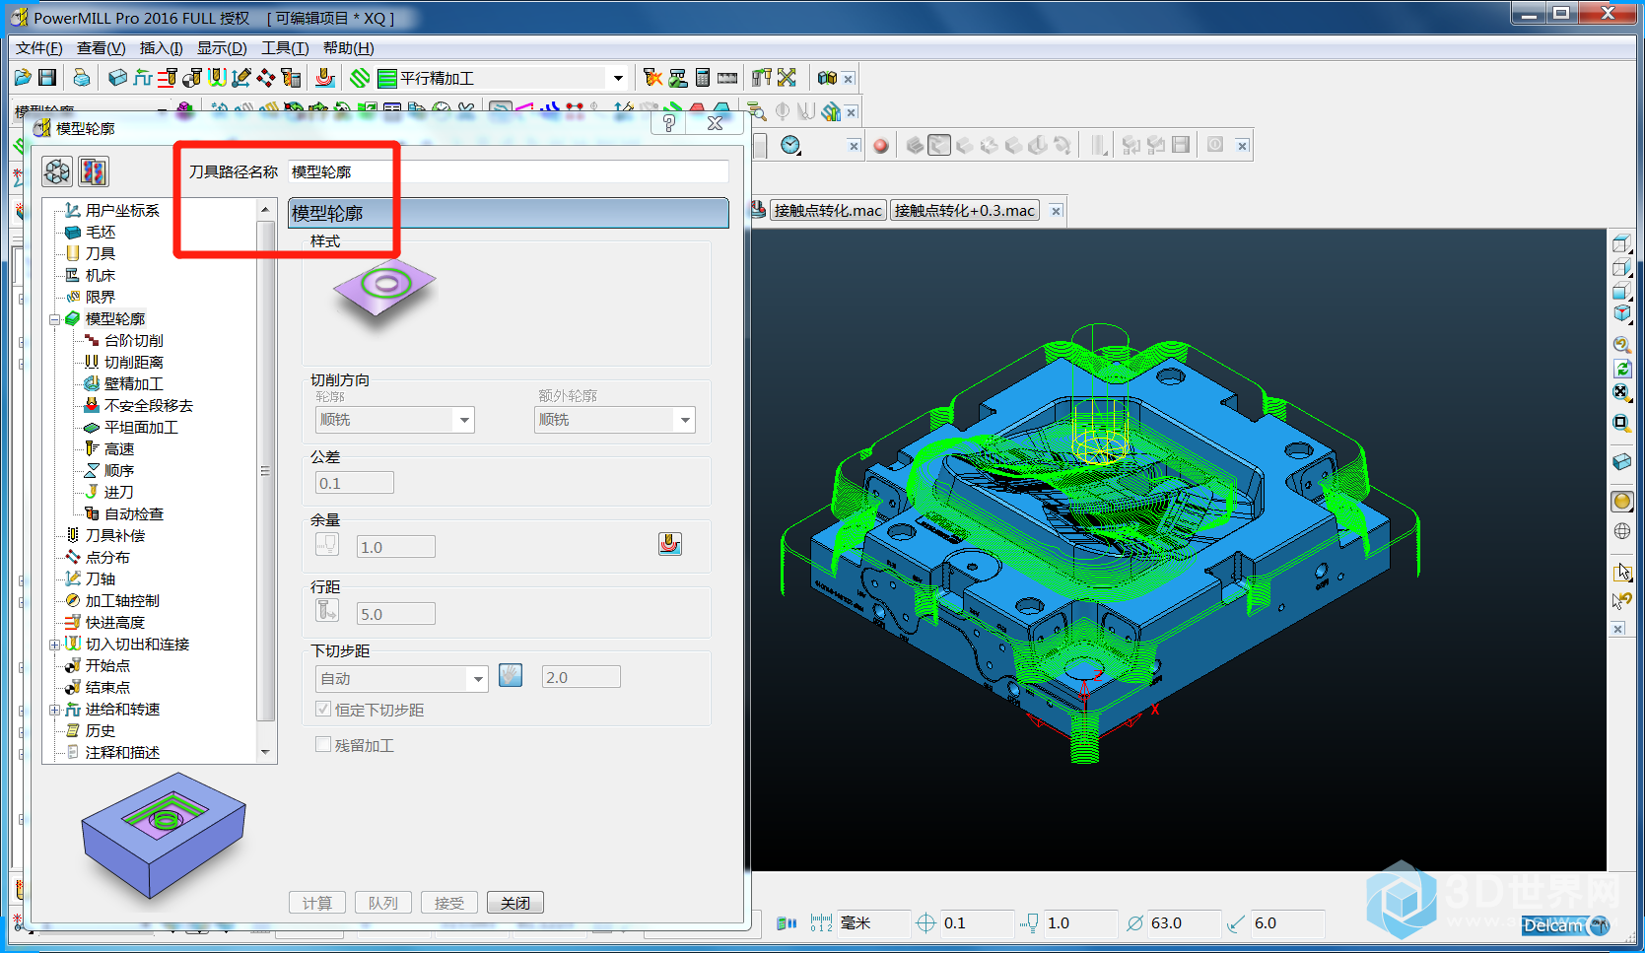
Task: Open project via the folder icon
Action: (23, 78)
